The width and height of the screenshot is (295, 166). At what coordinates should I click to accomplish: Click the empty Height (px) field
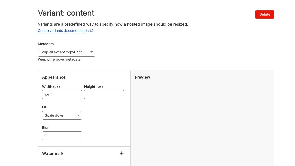click(104, 95)
